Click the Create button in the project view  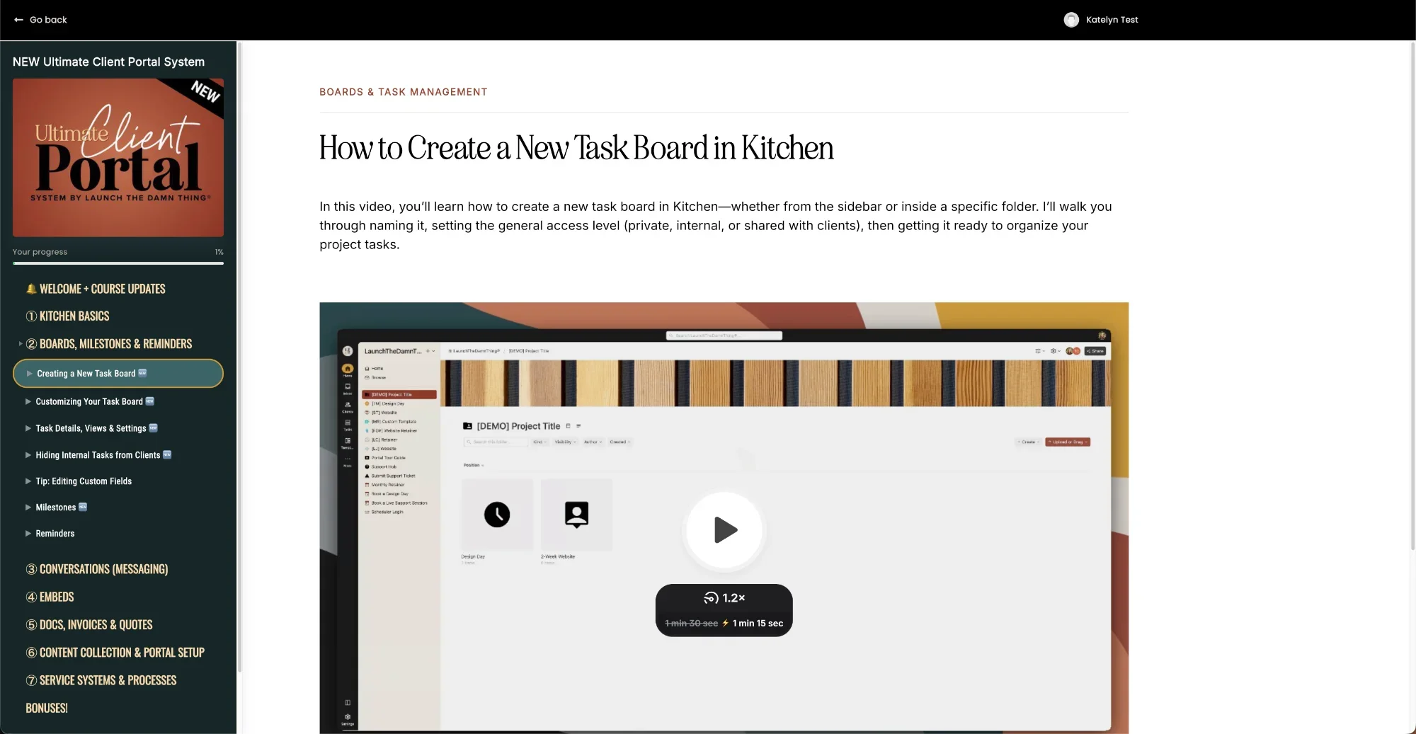1028,442
